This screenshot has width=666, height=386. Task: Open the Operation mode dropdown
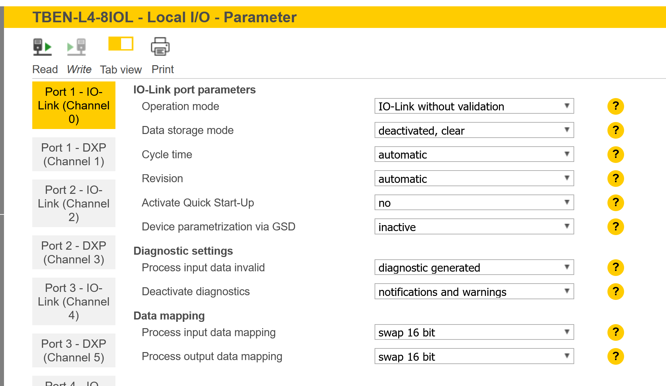point(474,106)
